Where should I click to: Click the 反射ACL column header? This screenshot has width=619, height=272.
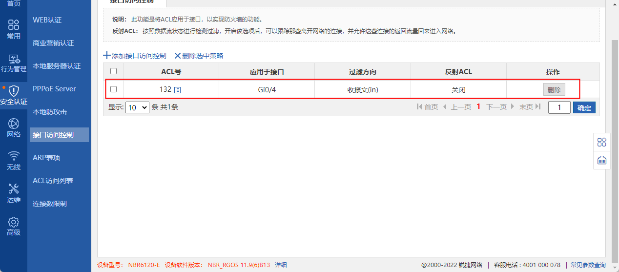pyautogui.click(x=459, y=72)
